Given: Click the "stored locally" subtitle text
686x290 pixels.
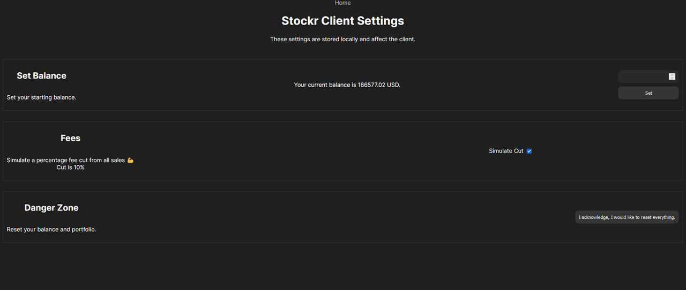Looking at the screenshot, I should [343, 39].
